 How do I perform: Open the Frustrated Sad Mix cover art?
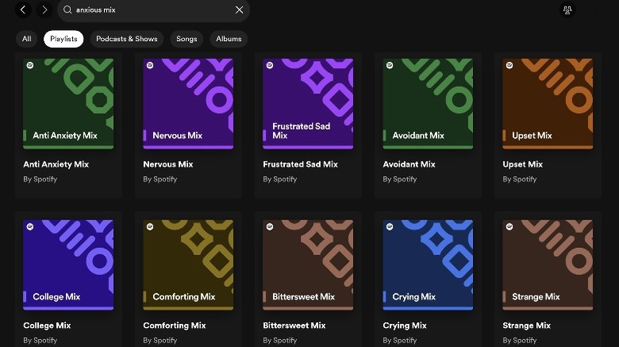point(308,103)
